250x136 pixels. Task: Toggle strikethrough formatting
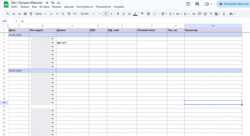(129, 14)
